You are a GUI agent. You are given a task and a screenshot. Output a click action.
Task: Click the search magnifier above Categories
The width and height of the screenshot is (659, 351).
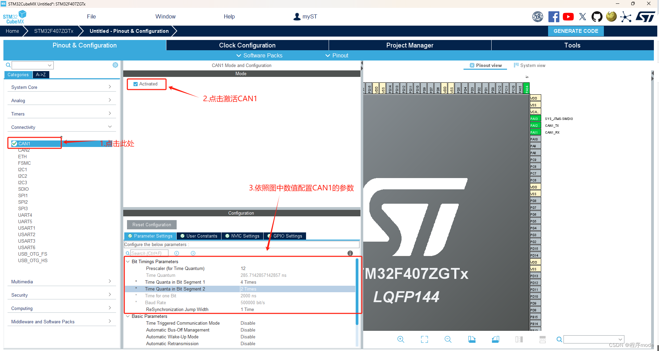8,65
